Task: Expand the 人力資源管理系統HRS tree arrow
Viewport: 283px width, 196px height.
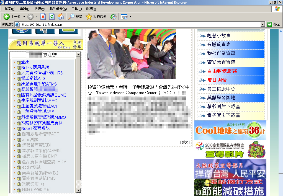Action: point(14,73)
